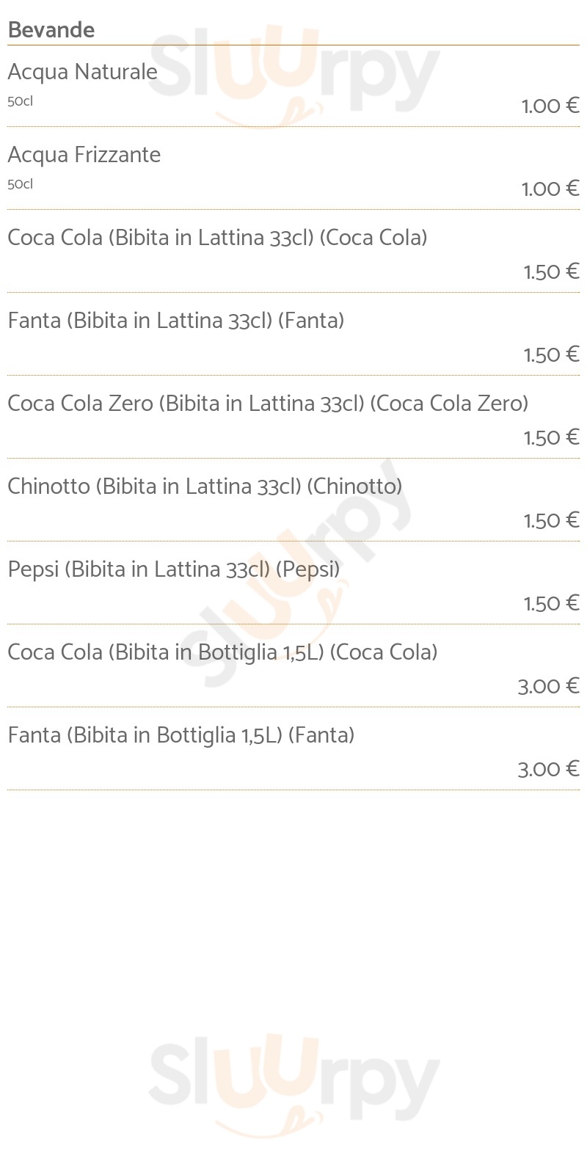
Task: Click the 1.00 € price of Acqua Naturale
Action: pos(550,106)
